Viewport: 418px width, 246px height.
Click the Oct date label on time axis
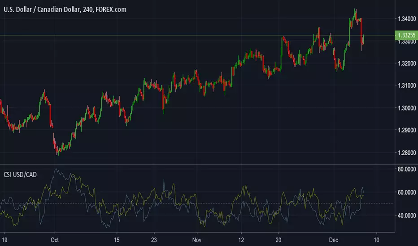click(55, 240)
